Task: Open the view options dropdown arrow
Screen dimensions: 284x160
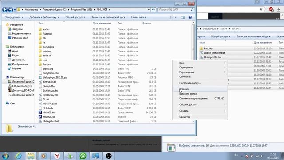Action: click(176, 17)
